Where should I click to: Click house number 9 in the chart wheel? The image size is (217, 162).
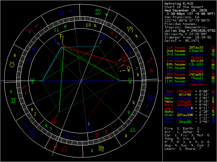click(x=112, y=33)
